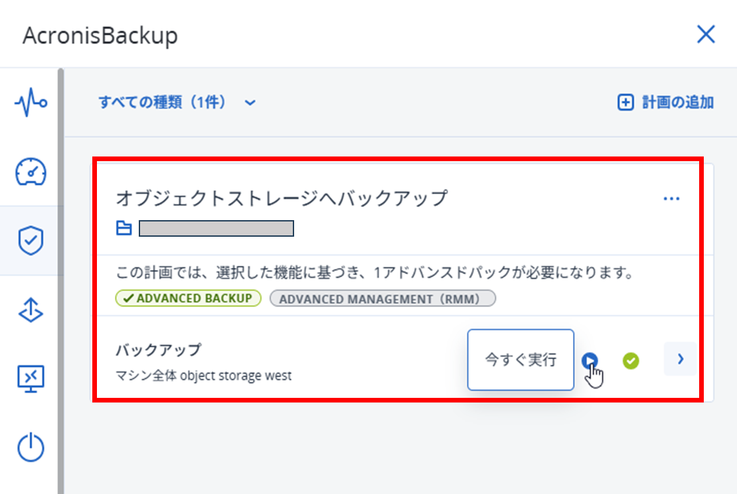Open the plan's three-dots options menu
Screen dimensions: 737x494
(671, 198)
